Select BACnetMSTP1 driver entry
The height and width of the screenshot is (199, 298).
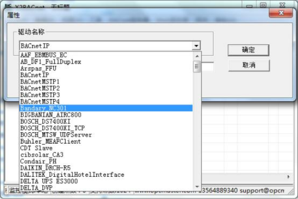(106, 82)
